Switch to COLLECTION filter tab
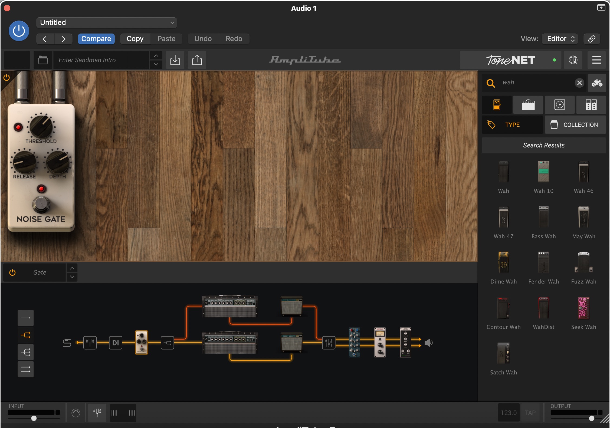610x428 pixels. pos(575,125)
